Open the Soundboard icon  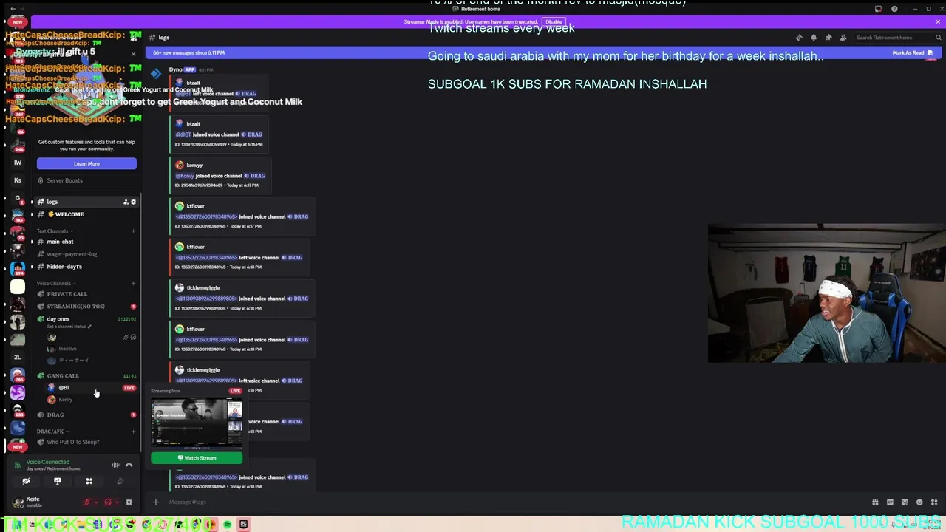120,481
